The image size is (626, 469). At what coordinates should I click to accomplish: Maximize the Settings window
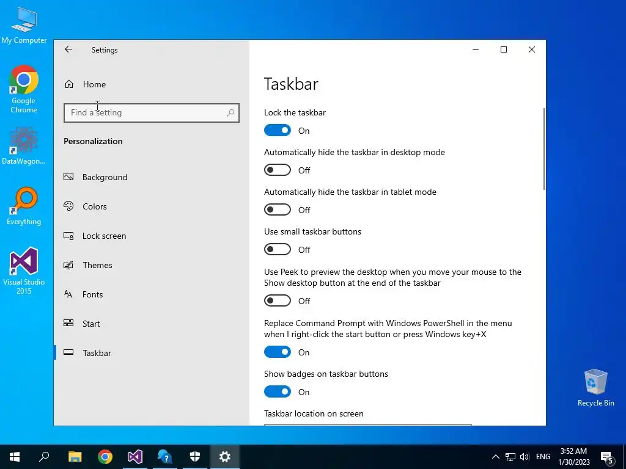504,49
